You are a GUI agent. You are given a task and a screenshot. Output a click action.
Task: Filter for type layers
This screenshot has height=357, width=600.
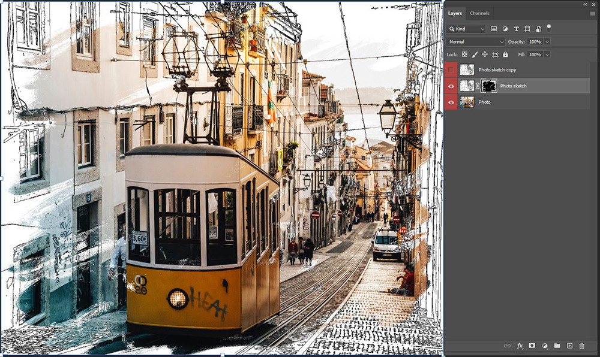pos(516,29)
